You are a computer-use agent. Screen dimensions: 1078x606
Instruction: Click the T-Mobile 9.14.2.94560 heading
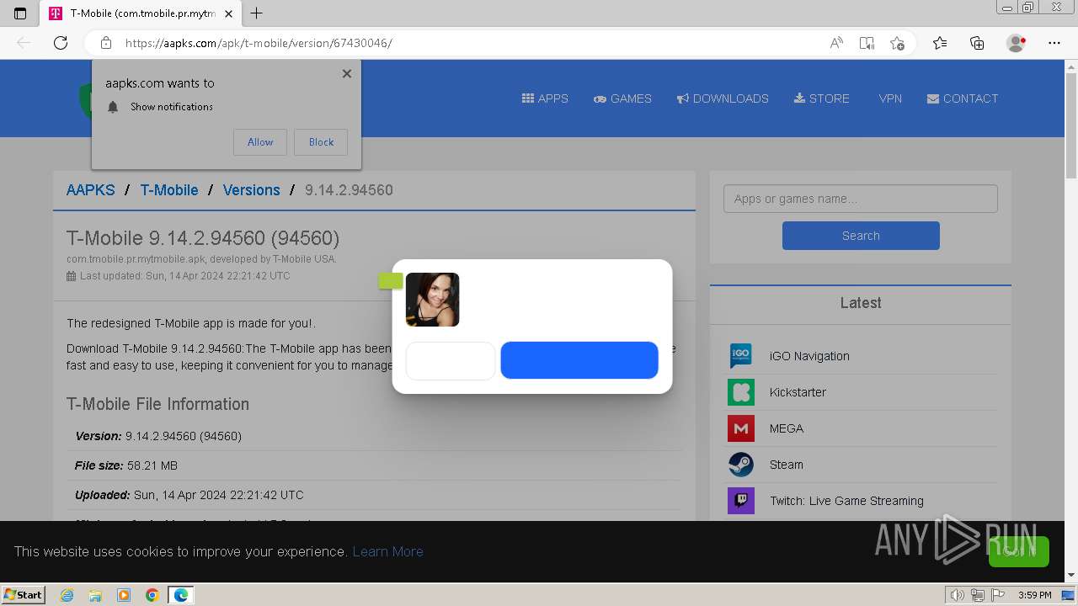[x=203, y=238]
